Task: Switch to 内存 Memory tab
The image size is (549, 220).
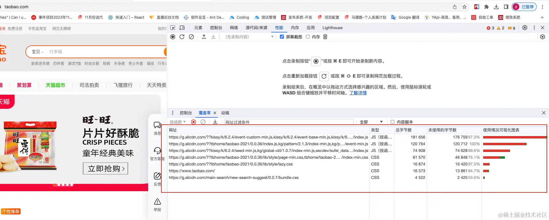Action: click(295, 28)
